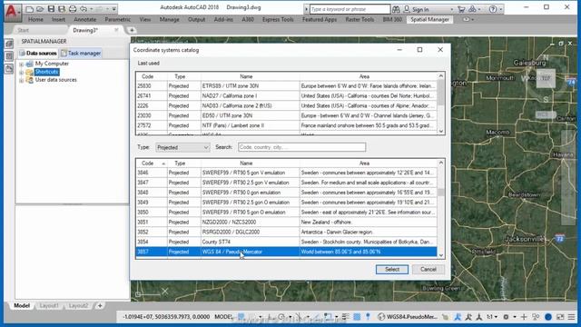The width and height of the screenshot is (581, 327).
Task: Click the Undo arrow icon
Action: point(84,9)
